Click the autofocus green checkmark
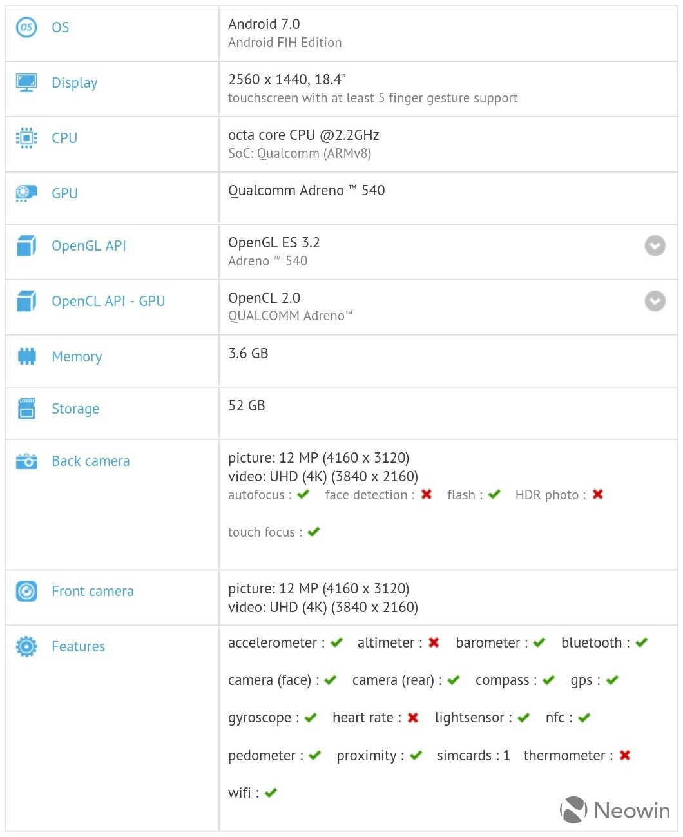The height and width of the screenshot is (837, 683). coord(303,494)
